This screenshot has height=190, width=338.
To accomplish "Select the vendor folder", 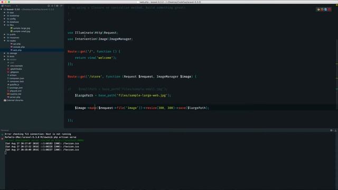I will [x=13, y=60].
